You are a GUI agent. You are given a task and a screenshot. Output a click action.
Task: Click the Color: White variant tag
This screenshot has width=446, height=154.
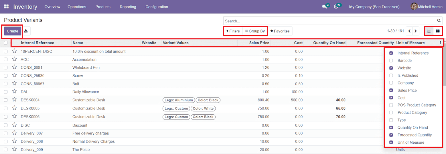203,109
